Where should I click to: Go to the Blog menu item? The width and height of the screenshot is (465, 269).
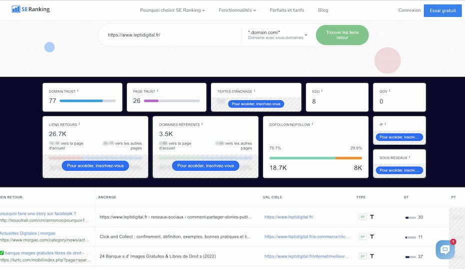click(x=323, y=10)
